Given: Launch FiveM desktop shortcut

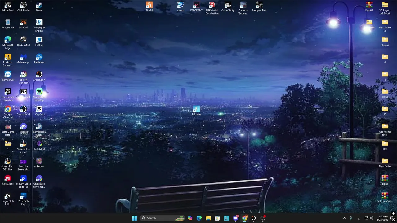Looking at the screenshot, I should [149, 7].
